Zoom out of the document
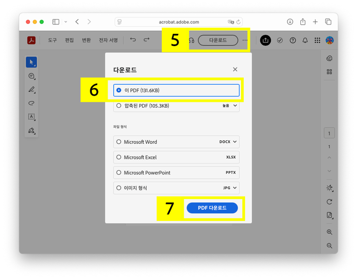 (329, 246)
